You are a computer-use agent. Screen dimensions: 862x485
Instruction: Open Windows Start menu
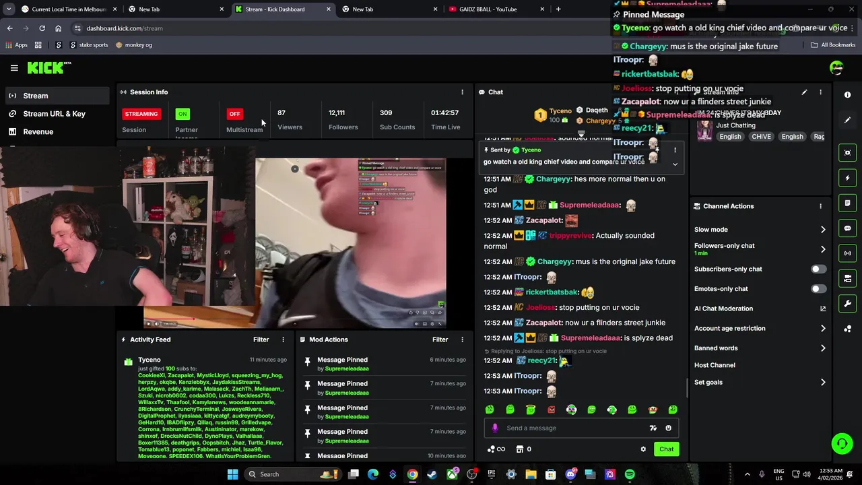pos(232,474)
